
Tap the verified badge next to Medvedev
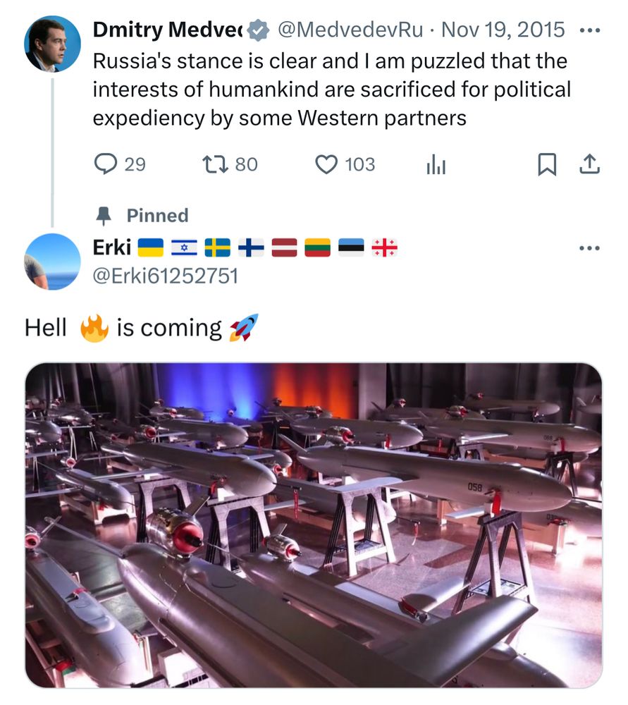(x=259, y=30)
